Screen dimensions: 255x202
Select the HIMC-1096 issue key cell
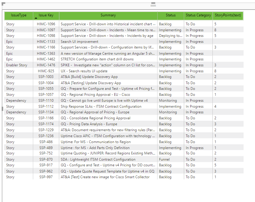point(46,24)
